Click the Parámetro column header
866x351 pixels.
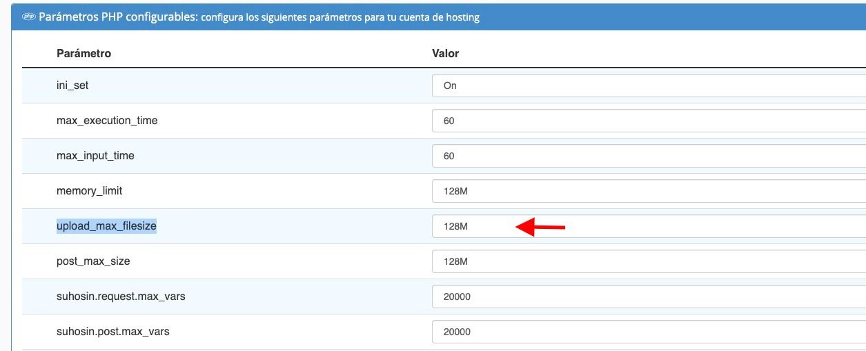pyautogui.click(x=83, y=53)
